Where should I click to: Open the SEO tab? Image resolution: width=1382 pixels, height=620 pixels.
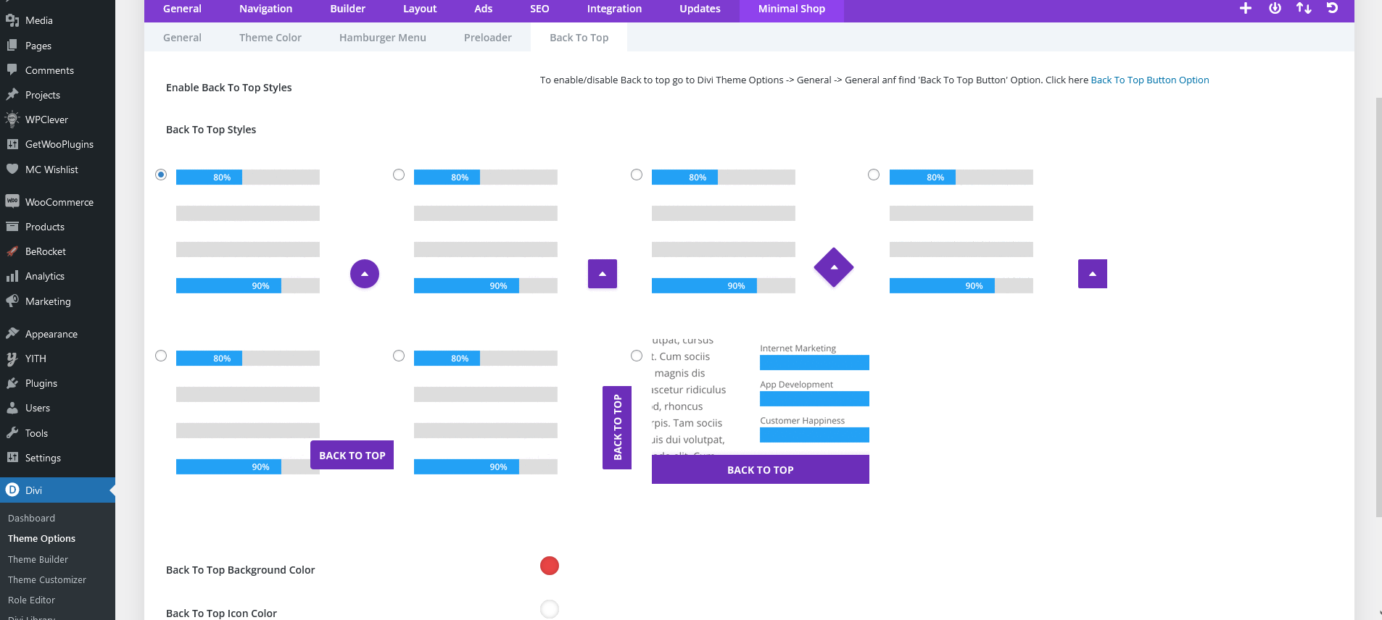pyautogui.click(x=539, y=9)
